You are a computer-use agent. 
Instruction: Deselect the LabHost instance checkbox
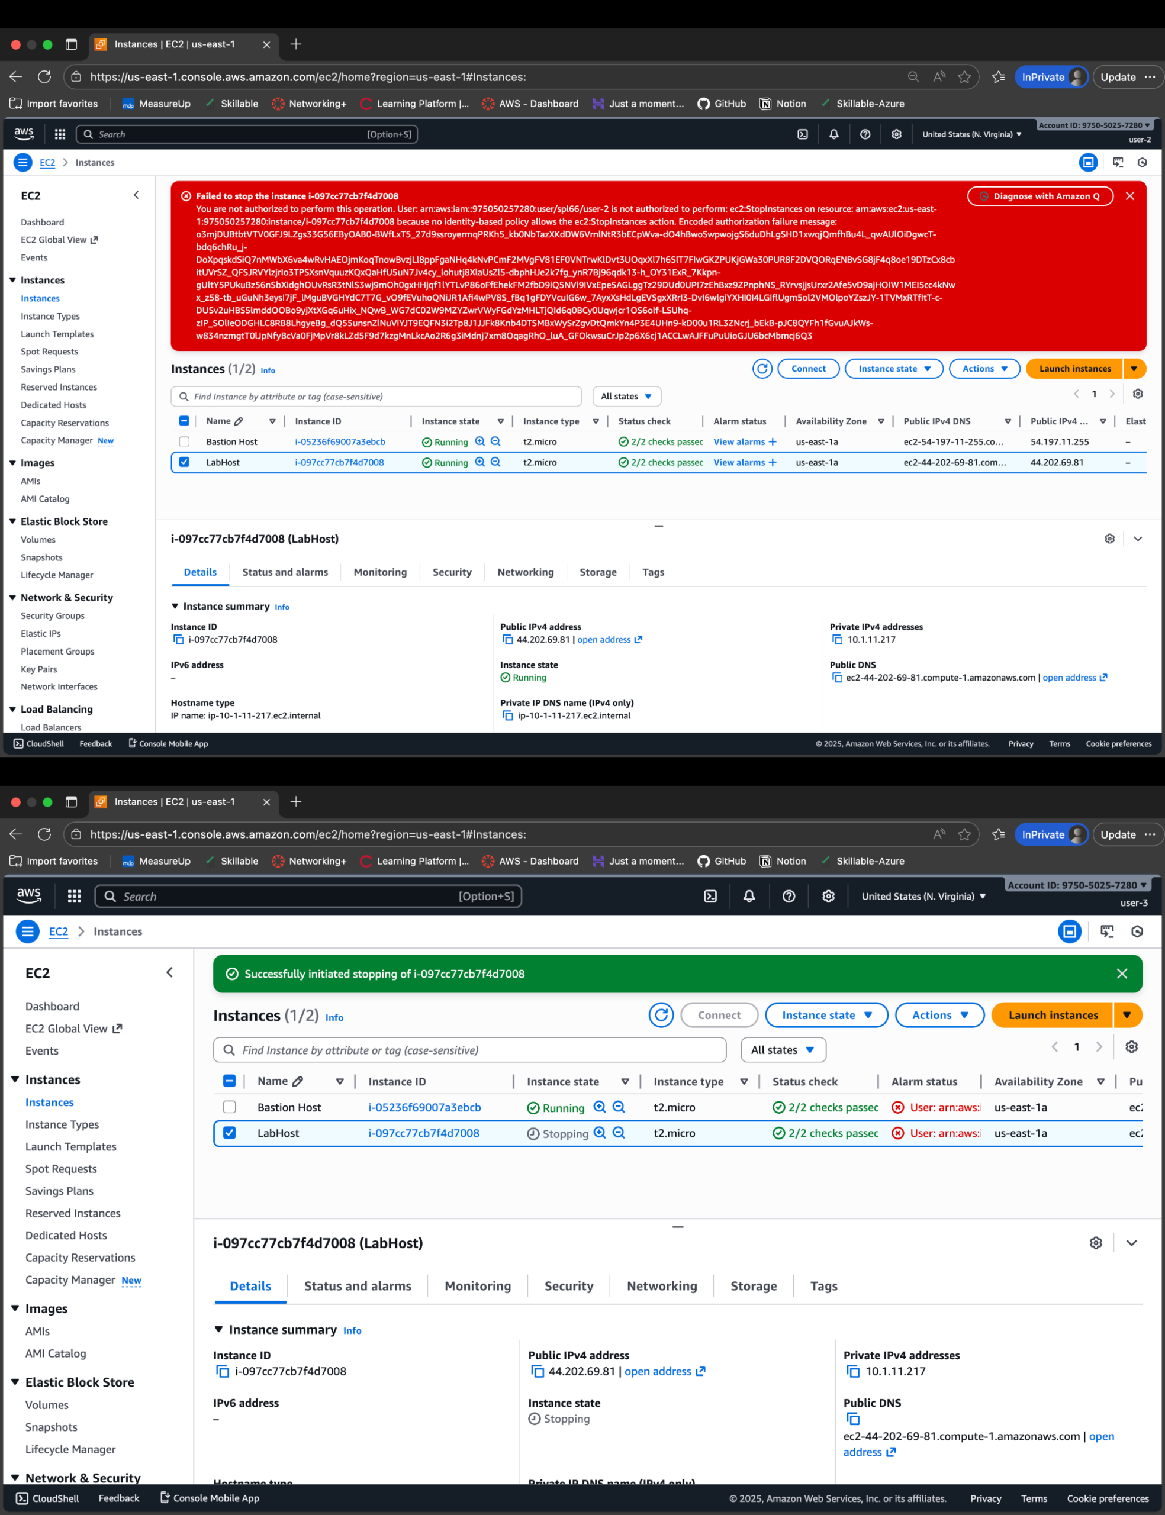[184, 462]
